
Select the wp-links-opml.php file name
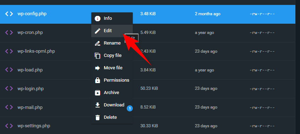click(36, 51)
